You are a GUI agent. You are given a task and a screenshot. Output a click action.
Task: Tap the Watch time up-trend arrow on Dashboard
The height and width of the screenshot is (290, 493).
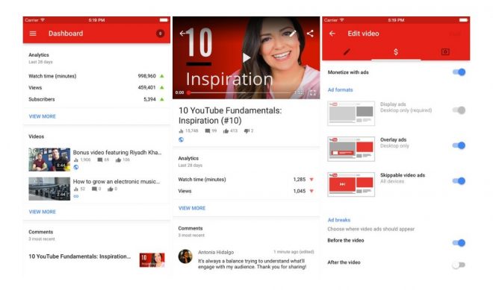(162, 76)
